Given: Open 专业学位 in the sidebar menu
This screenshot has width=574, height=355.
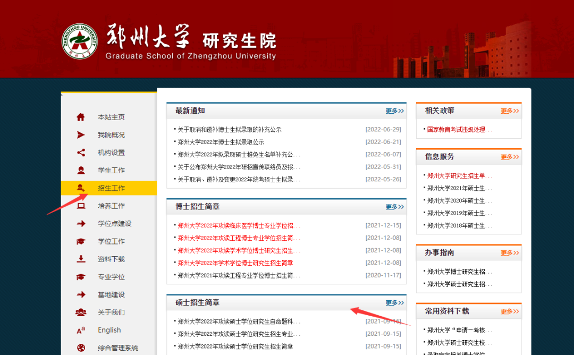Looking at the screenshot, I should coord(111,277).
